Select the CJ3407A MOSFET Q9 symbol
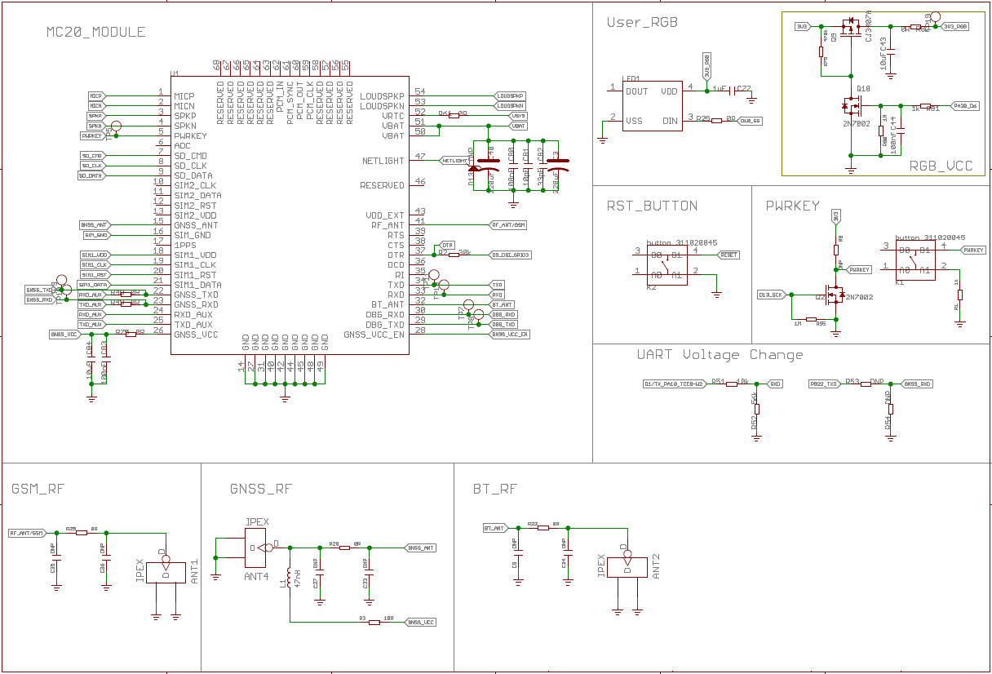The image size is (992, 674). pos(852,26)
